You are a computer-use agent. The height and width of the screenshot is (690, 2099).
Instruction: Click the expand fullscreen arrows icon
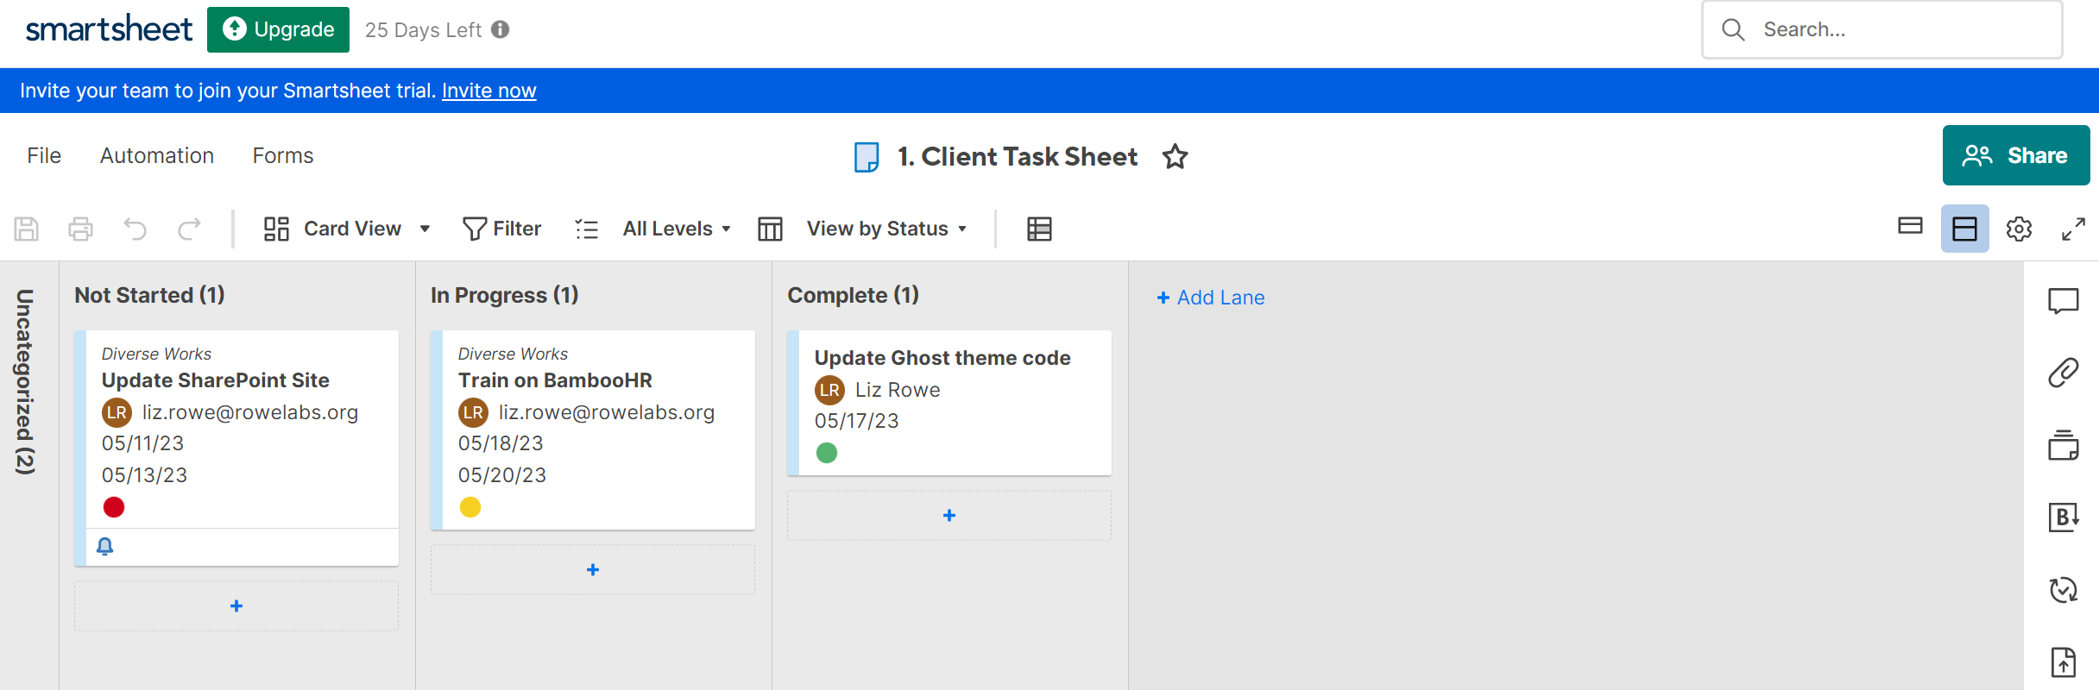(x=2073, y=229)
